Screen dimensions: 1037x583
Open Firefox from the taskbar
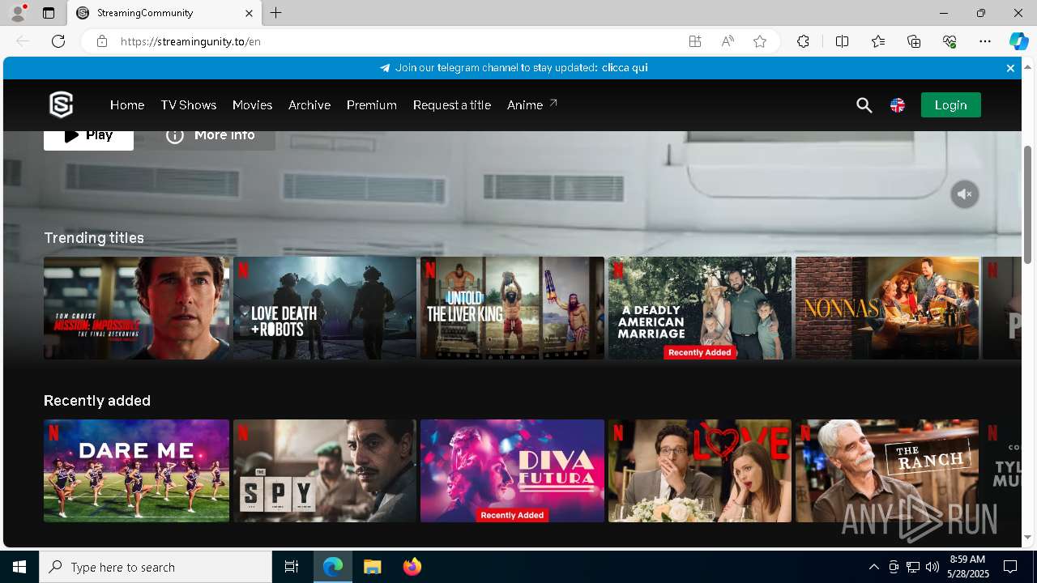tap(412, 567)
